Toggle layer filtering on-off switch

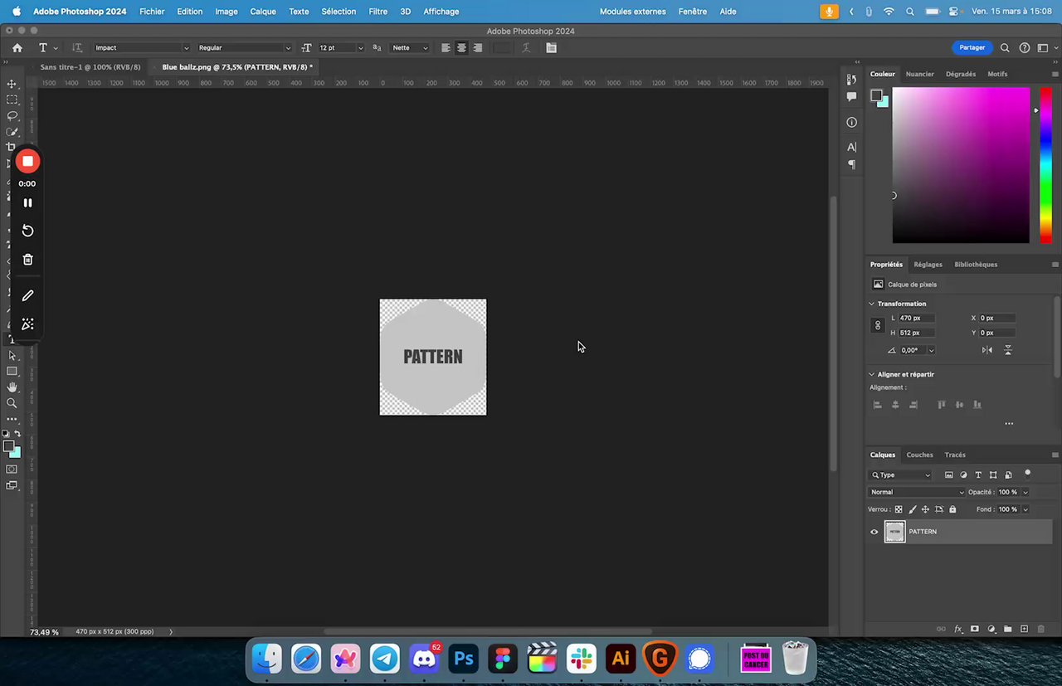coord(1027,474)
